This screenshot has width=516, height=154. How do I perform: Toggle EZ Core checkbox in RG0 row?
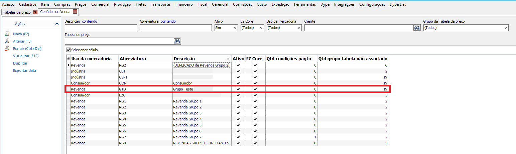[x=255, y=143]
